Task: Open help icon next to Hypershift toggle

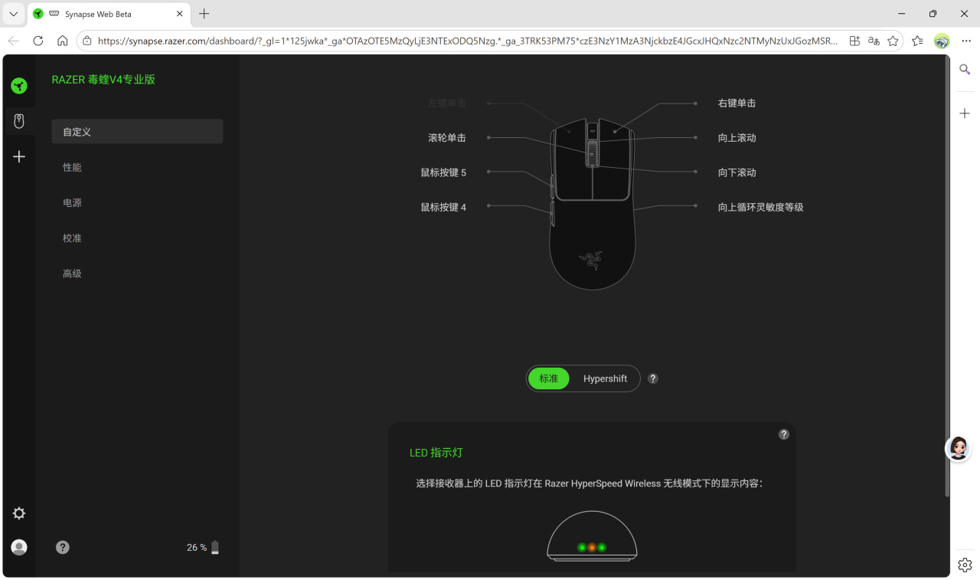Action: (653, 378)
